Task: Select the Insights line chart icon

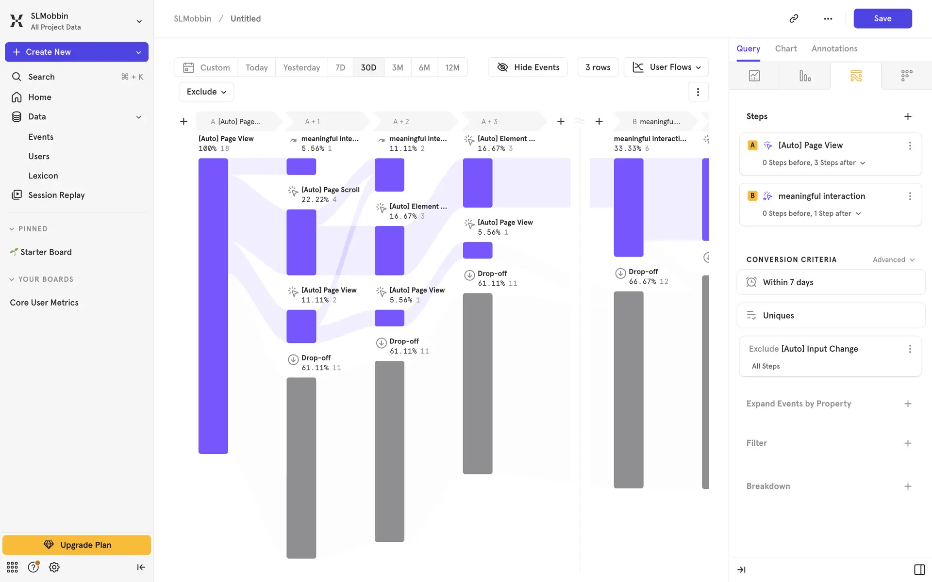Action: [754, 76]
